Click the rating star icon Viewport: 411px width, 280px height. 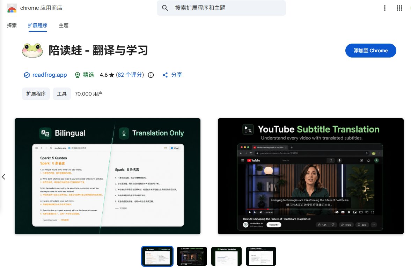[x=112, y=75]
